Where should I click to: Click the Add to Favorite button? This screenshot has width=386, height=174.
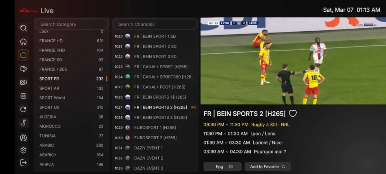point(268,166)
